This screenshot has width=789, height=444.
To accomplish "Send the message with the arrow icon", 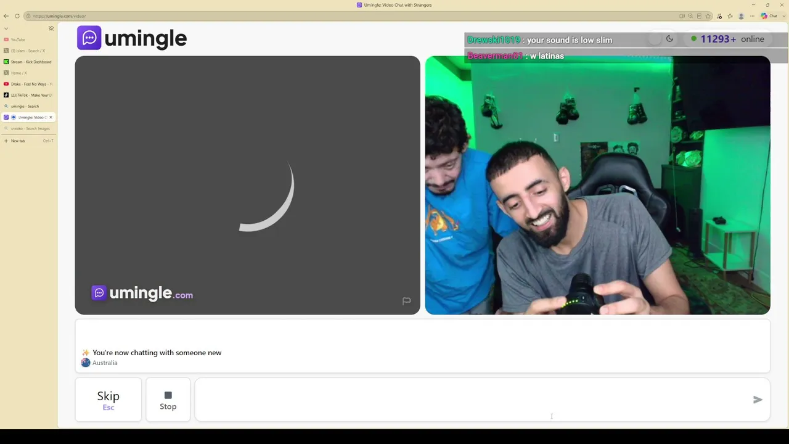I will (758, 400).
